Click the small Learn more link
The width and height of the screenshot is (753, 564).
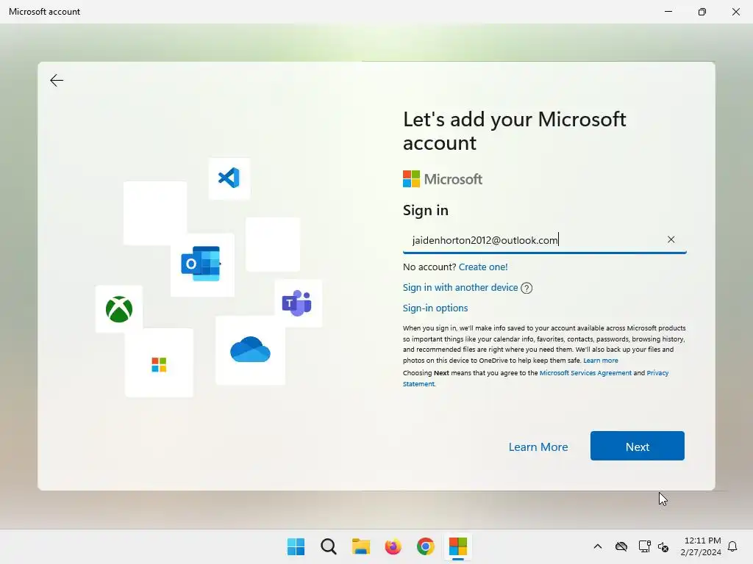600,360
